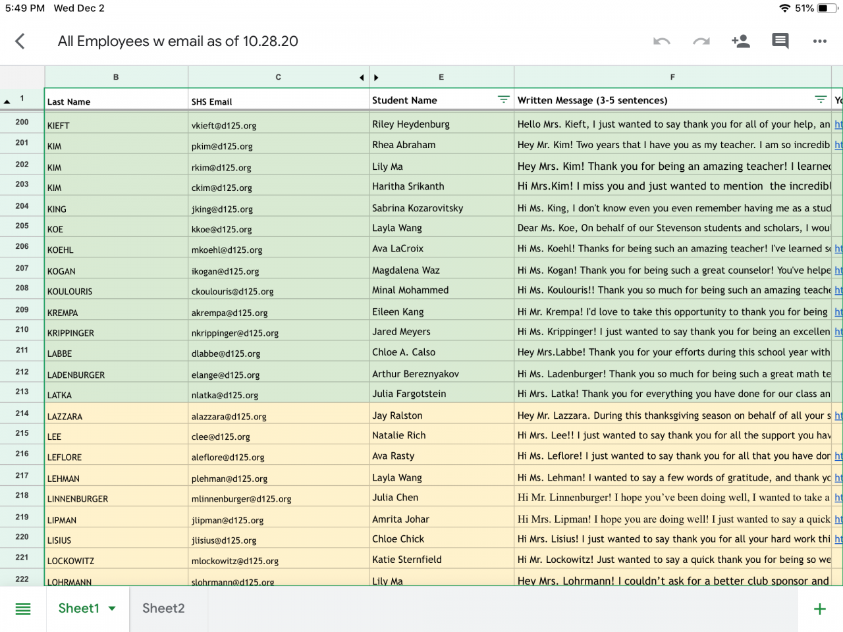Open filter on Student Name column

pyautogui.click(x=504, y=99)
